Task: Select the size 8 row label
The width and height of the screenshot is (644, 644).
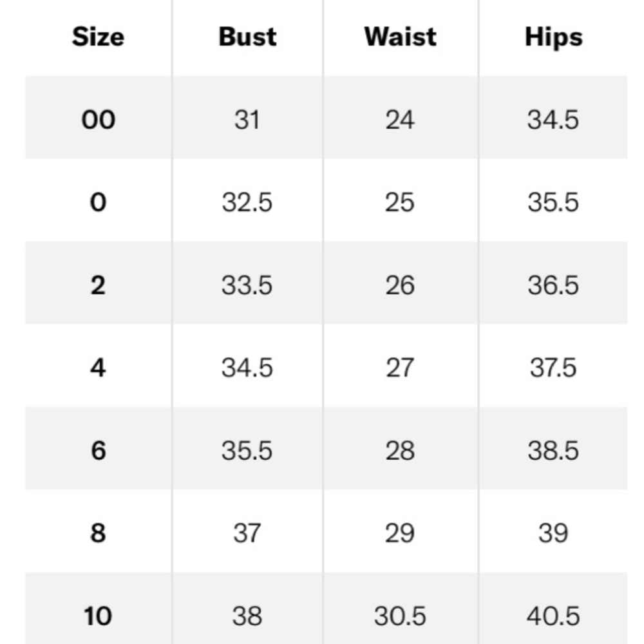Action: 98,533
